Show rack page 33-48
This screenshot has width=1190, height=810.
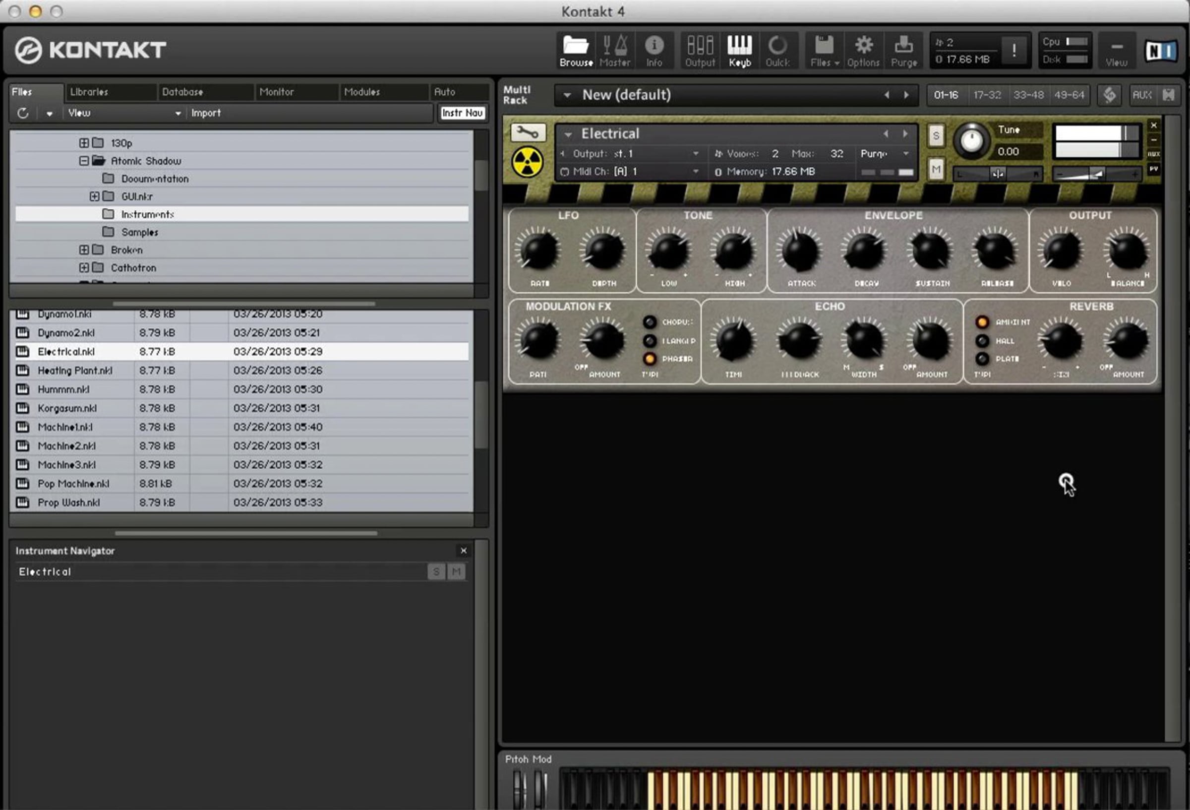point(1028,95)
